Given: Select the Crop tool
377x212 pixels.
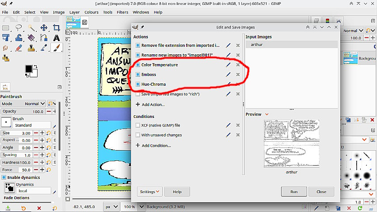Looking at the screenshot, I should pyautogui.click(x=57, y=28).
